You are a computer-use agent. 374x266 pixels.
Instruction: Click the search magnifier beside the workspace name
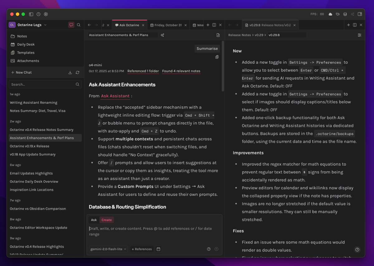(x=79, y=25)
